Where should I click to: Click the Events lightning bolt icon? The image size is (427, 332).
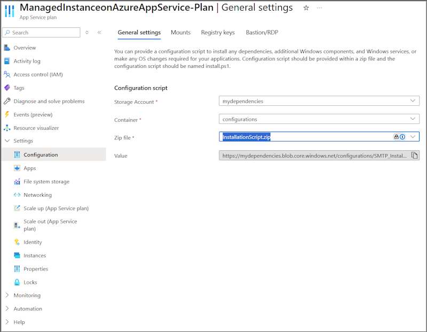click(x=7, y=114)
